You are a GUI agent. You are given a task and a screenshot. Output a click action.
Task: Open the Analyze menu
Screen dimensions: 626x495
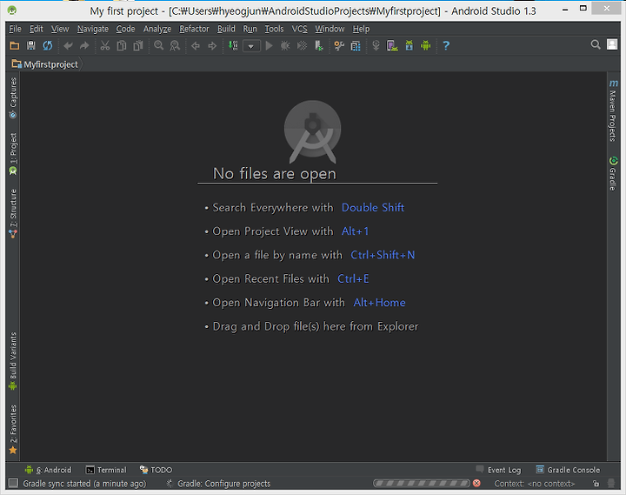157,29
